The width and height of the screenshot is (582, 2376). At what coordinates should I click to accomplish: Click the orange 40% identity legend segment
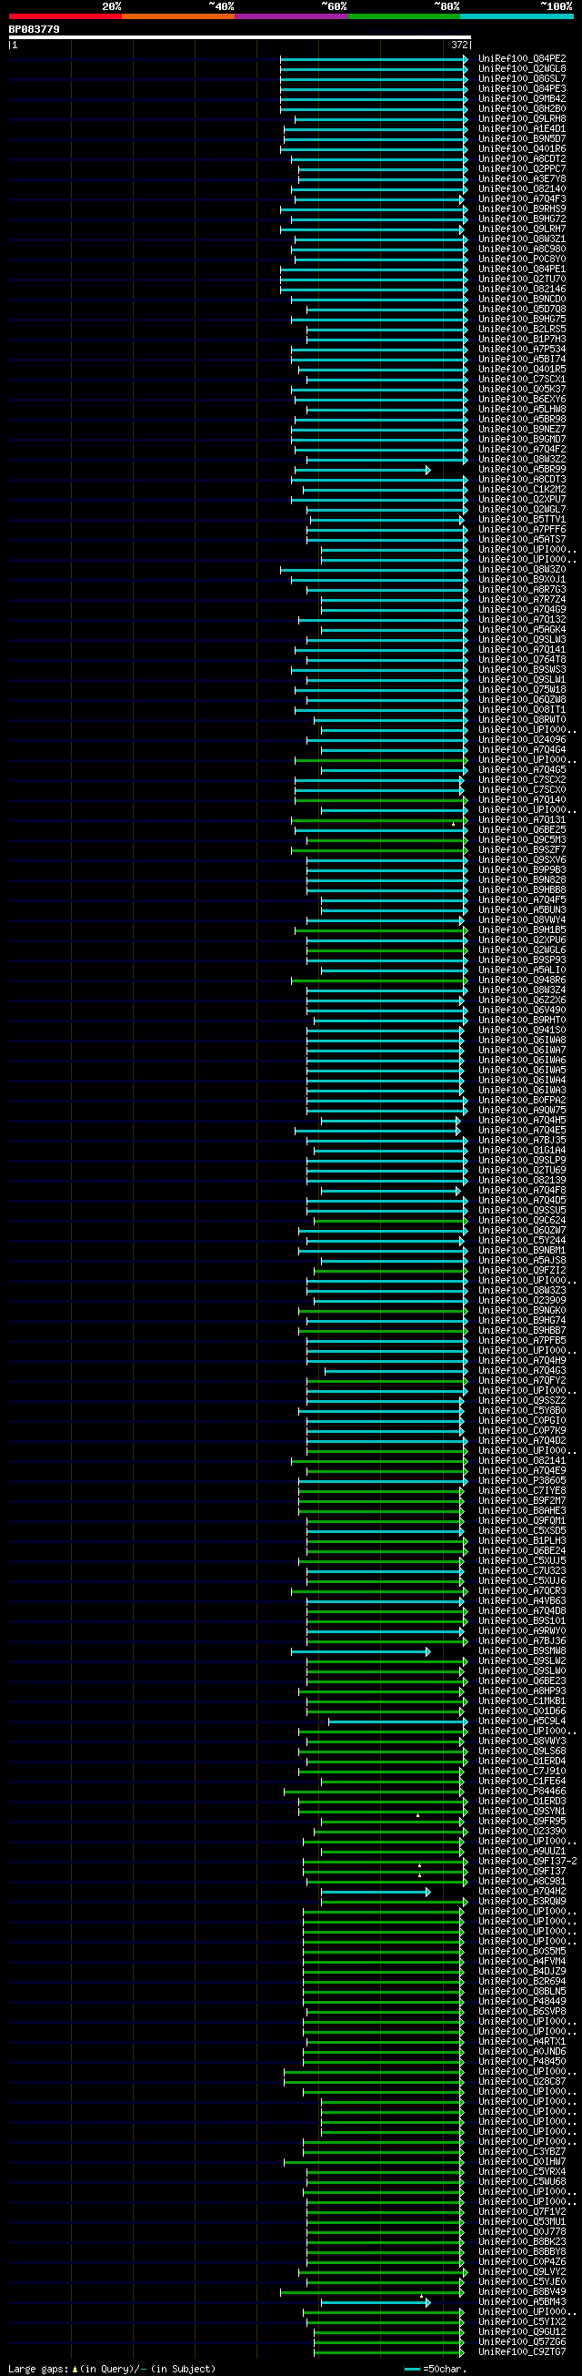coord(177,15)
